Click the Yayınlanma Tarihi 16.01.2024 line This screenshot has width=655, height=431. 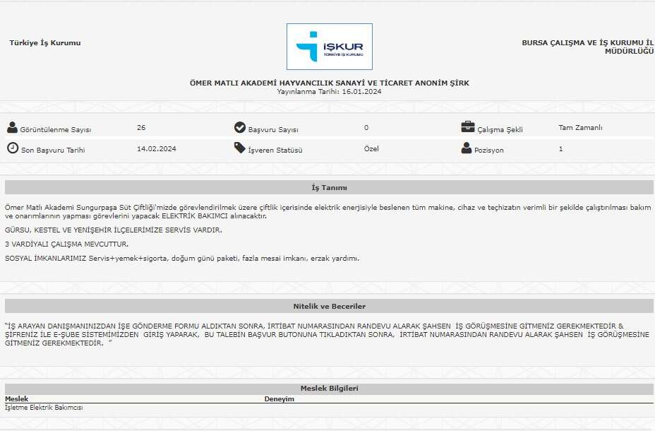click(x=329, y=92)
